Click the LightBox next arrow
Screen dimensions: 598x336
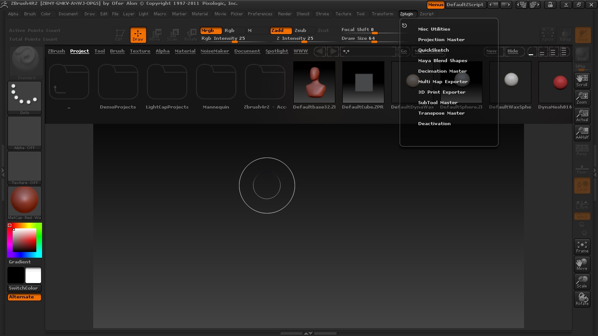[x=333, y=51]
